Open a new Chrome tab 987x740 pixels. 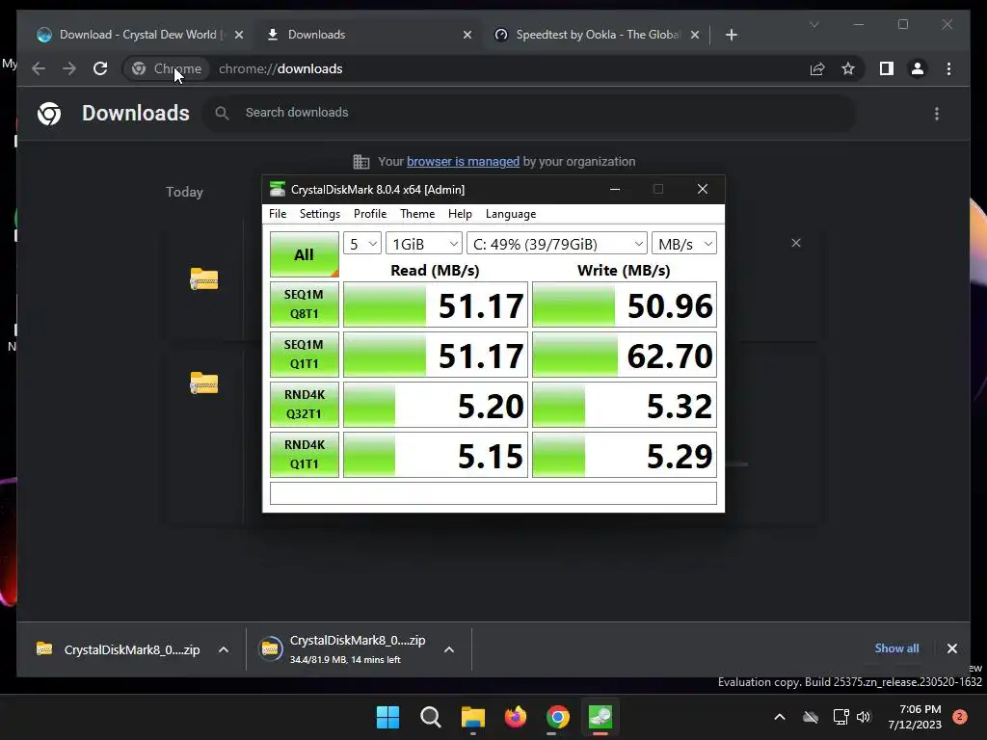(x=731, y=36)
